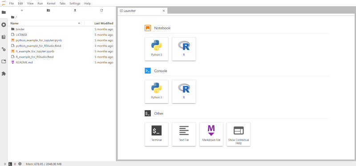Select R_example_for_RStudio.Rmd

pos(62,57)
